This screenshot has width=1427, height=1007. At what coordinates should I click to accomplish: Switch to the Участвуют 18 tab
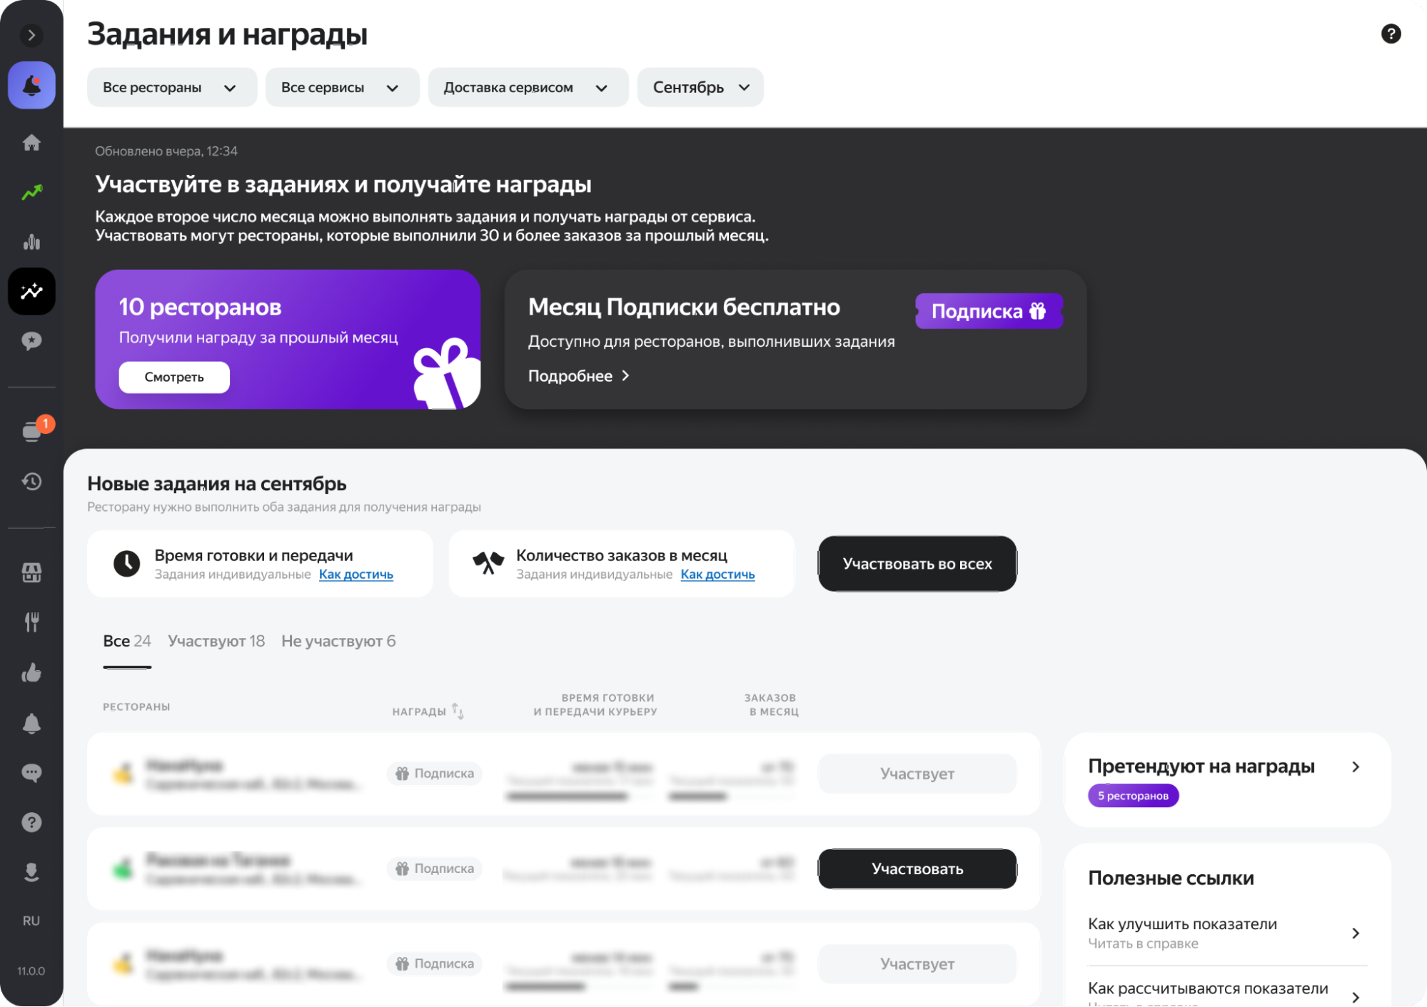click(216, 641)
